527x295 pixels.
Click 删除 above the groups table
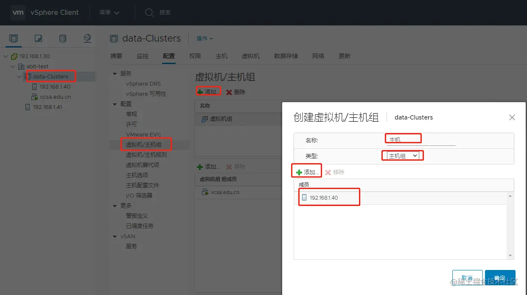pos(236,92)
